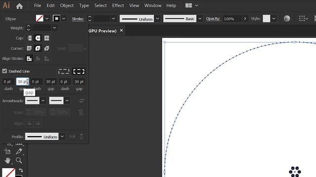Expand the stroke color dropdown arrow
Viewport: 316px width, 177px height.
click(64, 19)
